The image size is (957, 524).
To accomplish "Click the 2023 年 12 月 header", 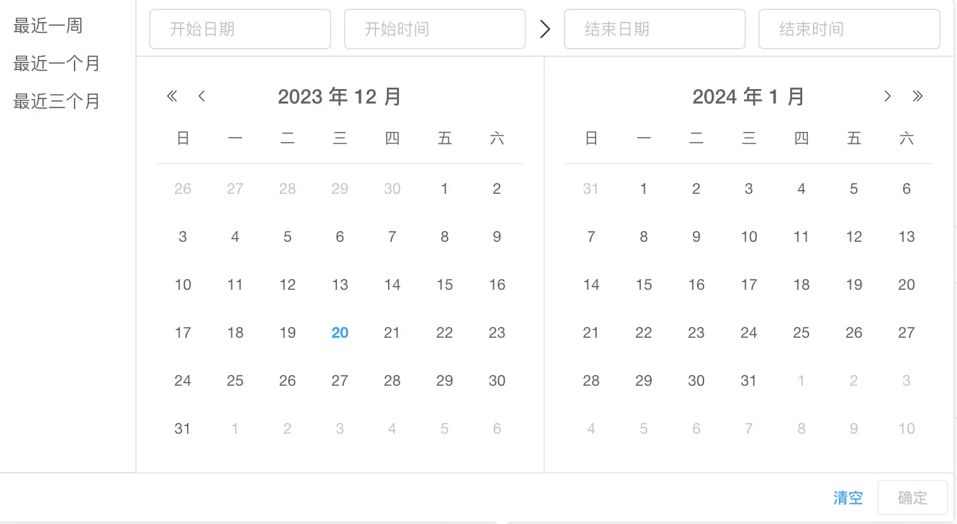I will 339,96.
